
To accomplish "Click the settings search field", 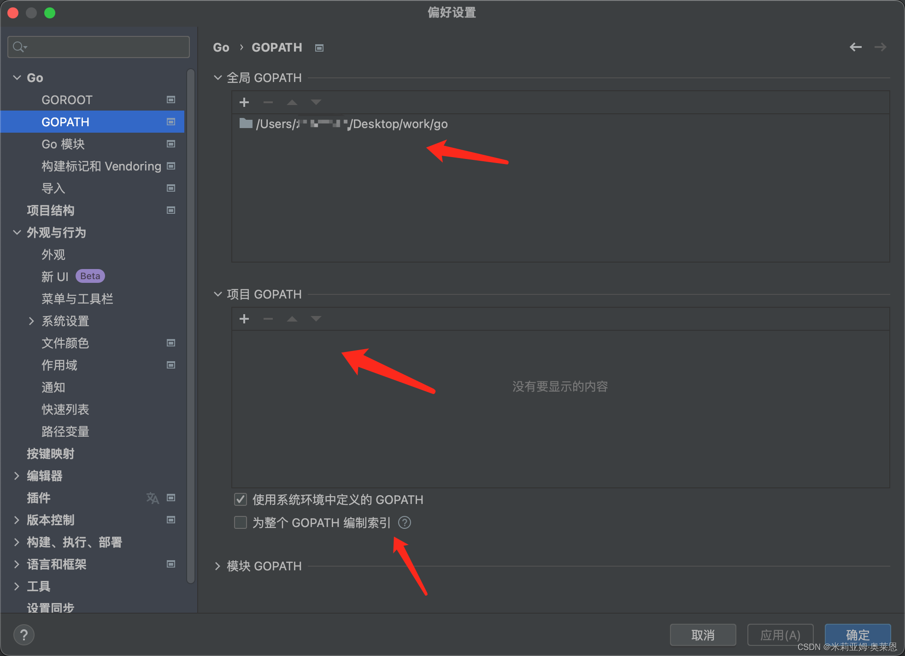I will (x=99, y=47).
